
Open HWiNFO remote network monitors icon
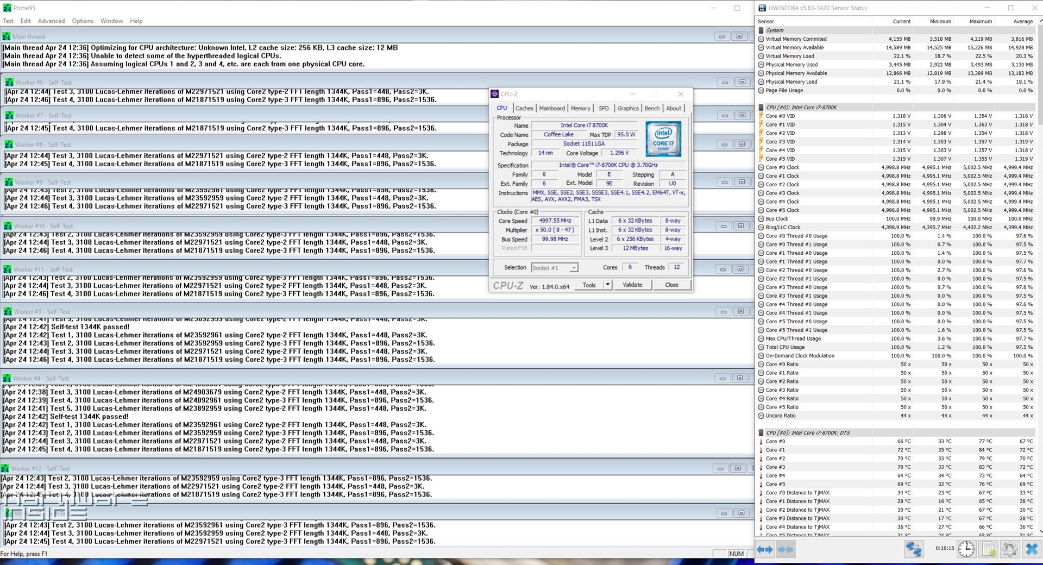913,549
